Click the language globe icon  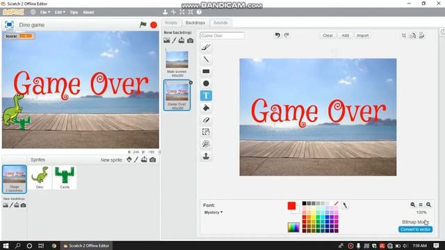coord(33,12)
